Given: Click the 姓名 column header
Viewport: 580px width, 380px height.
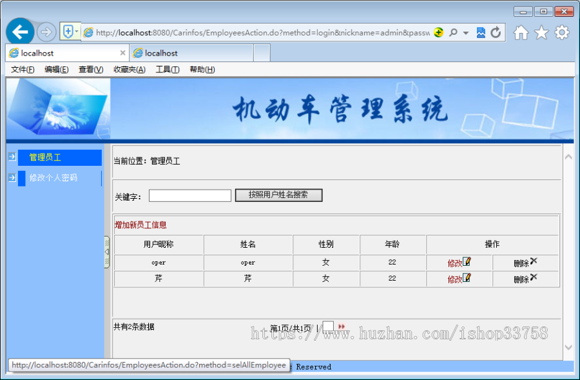Looking at the screenshot, I should pyautogui.click(x=248, y=245).
